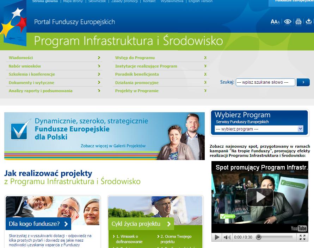Click the Dla kogo fundusze? heading

tap(34, 224)
